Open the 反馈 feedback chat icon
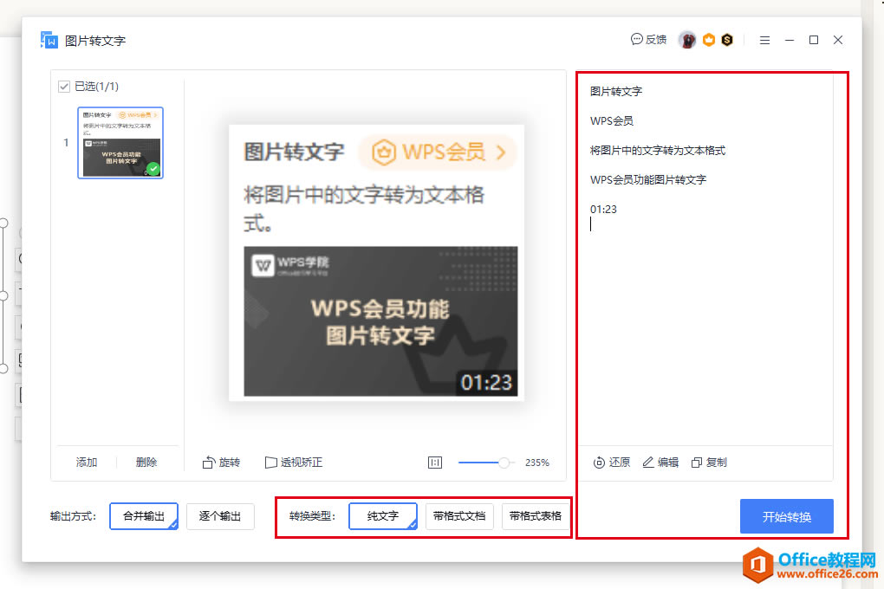This screenshot has width=884, height=589. click(636, 40)
